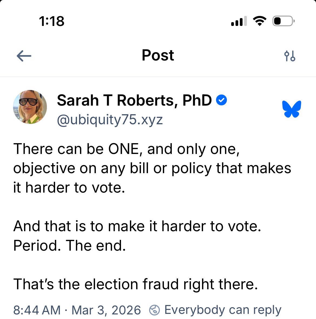Tap the "That's the election fraud" sentence

pyautogui.click(x=136, y=284)
